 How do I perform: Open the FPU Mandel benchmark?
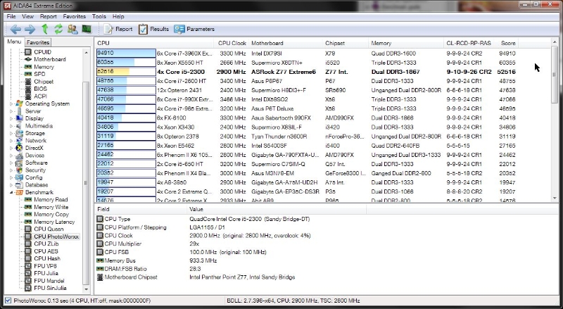49,281
